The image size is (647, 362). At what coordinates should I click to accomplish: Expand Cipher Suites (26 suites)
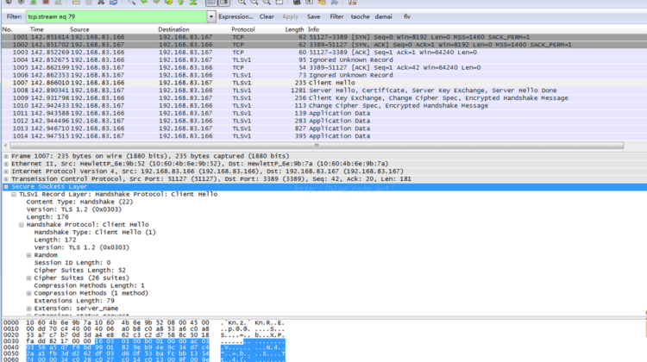point(28,278)
